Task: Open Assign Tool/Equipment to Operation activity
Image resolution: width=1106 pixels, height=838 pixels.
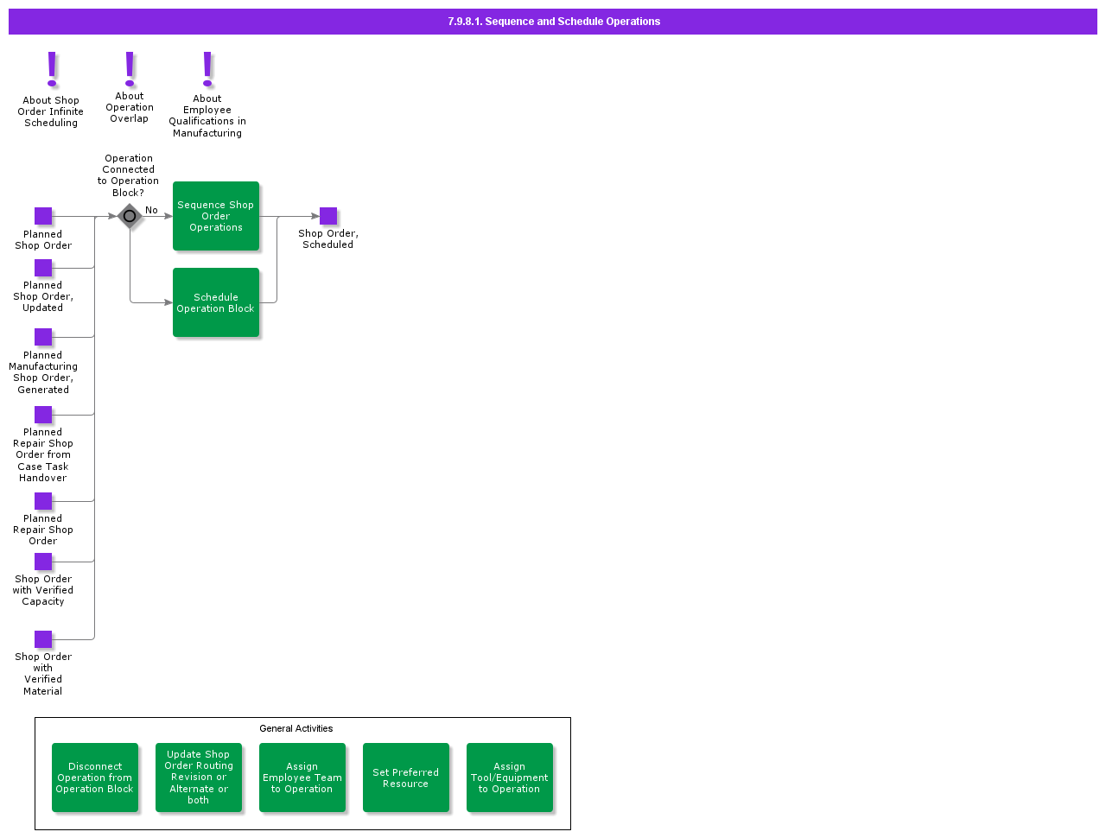Action: coord(510,778)
